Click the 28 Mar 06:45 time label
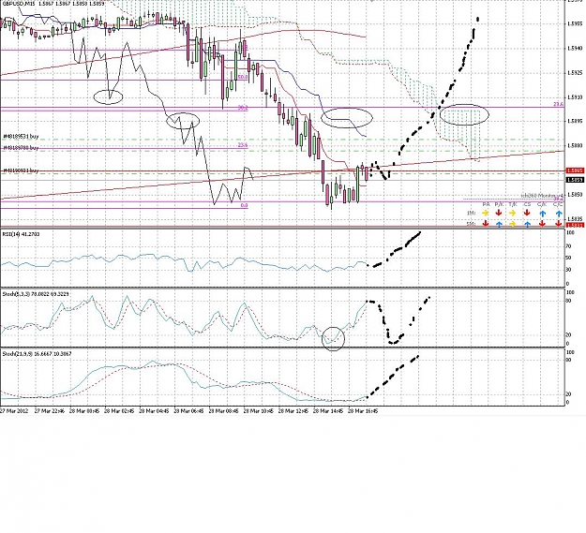 tap(189, 411)
